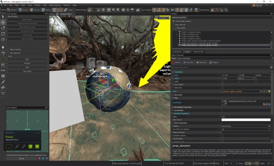Click the viewport layout grid icon
Image resolution: width=274 pixels, height=166 pixels.
point(57,14)
